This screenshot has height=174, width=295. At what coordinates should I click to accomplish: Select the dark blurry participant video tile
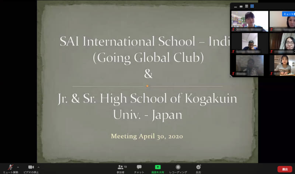[x=250, y=65]
